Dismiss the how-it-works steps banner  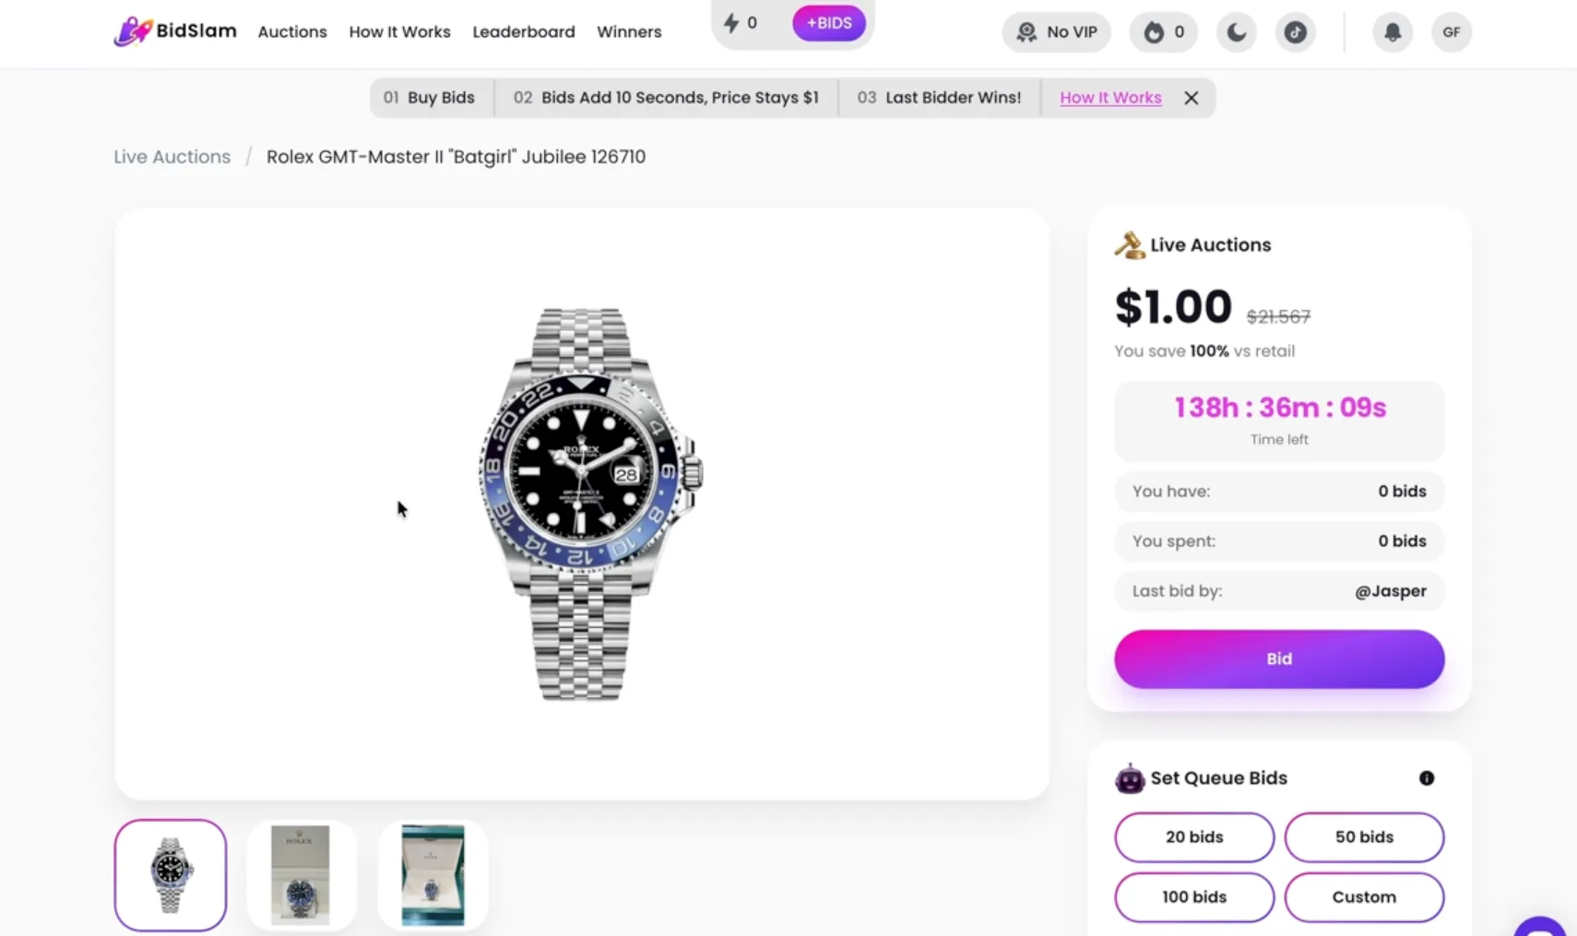1192,98
